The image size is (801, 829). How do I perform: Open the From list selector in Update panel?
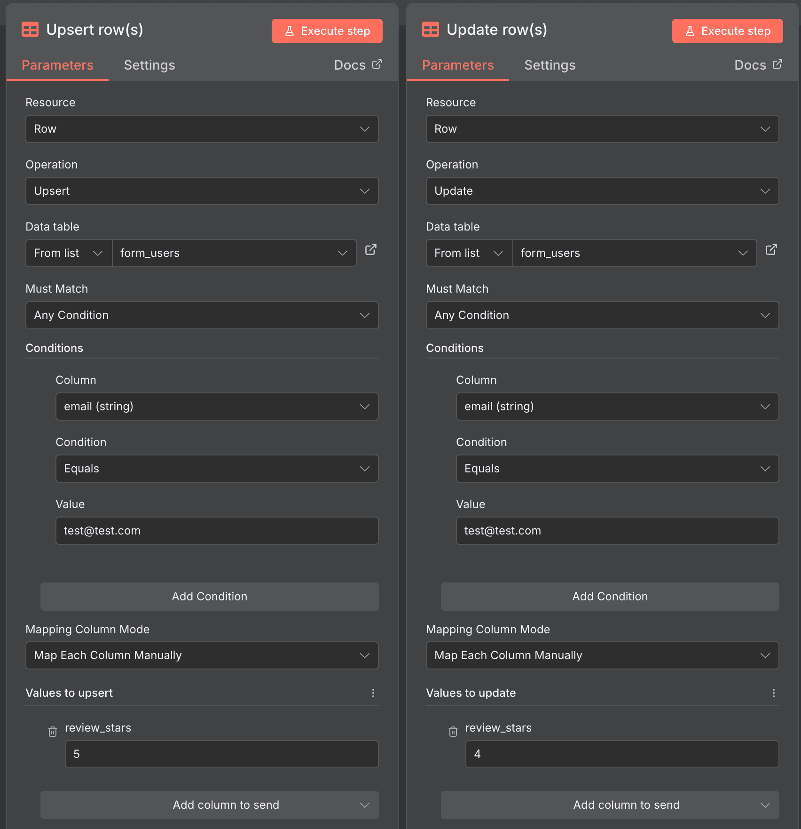pyautogui.click(x=469, y=253)
